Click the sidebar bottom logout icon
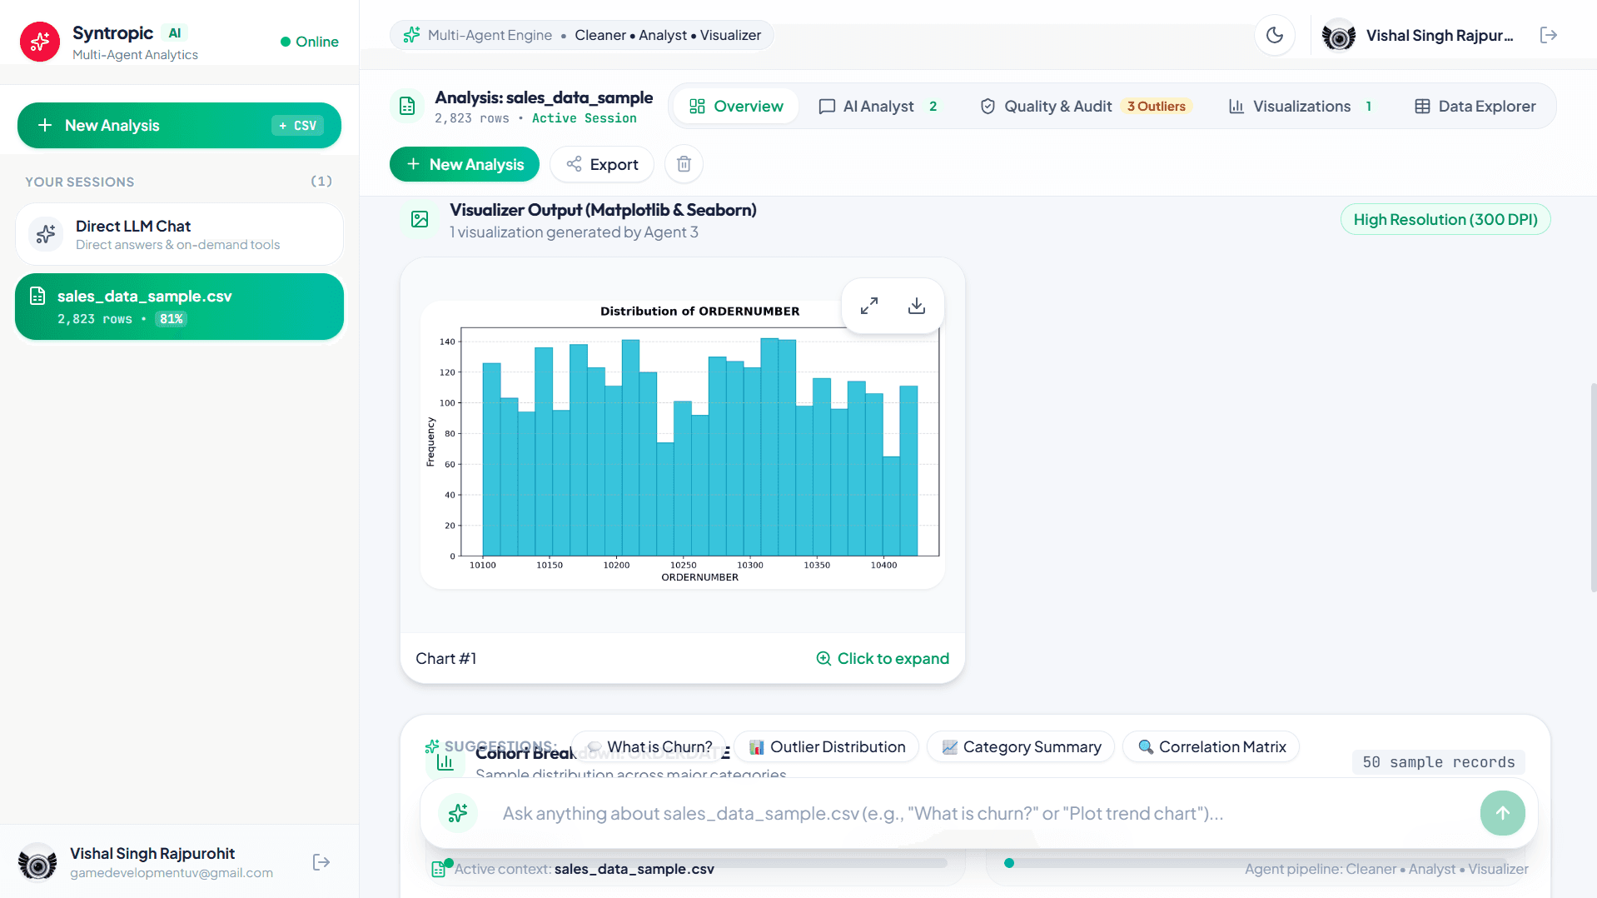The width and height of the screenshot is (1597, 898). coord(321,862)
